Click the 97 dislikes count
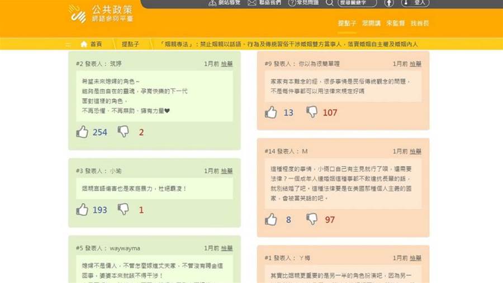 [330, 219]
